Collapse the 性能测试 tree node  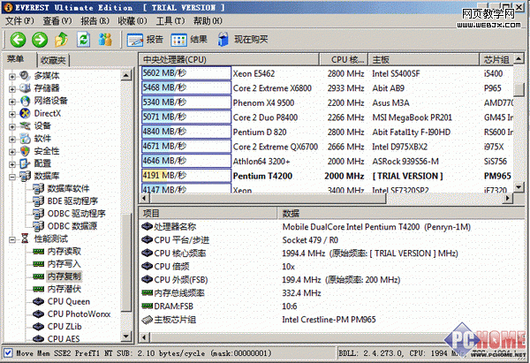12,238
